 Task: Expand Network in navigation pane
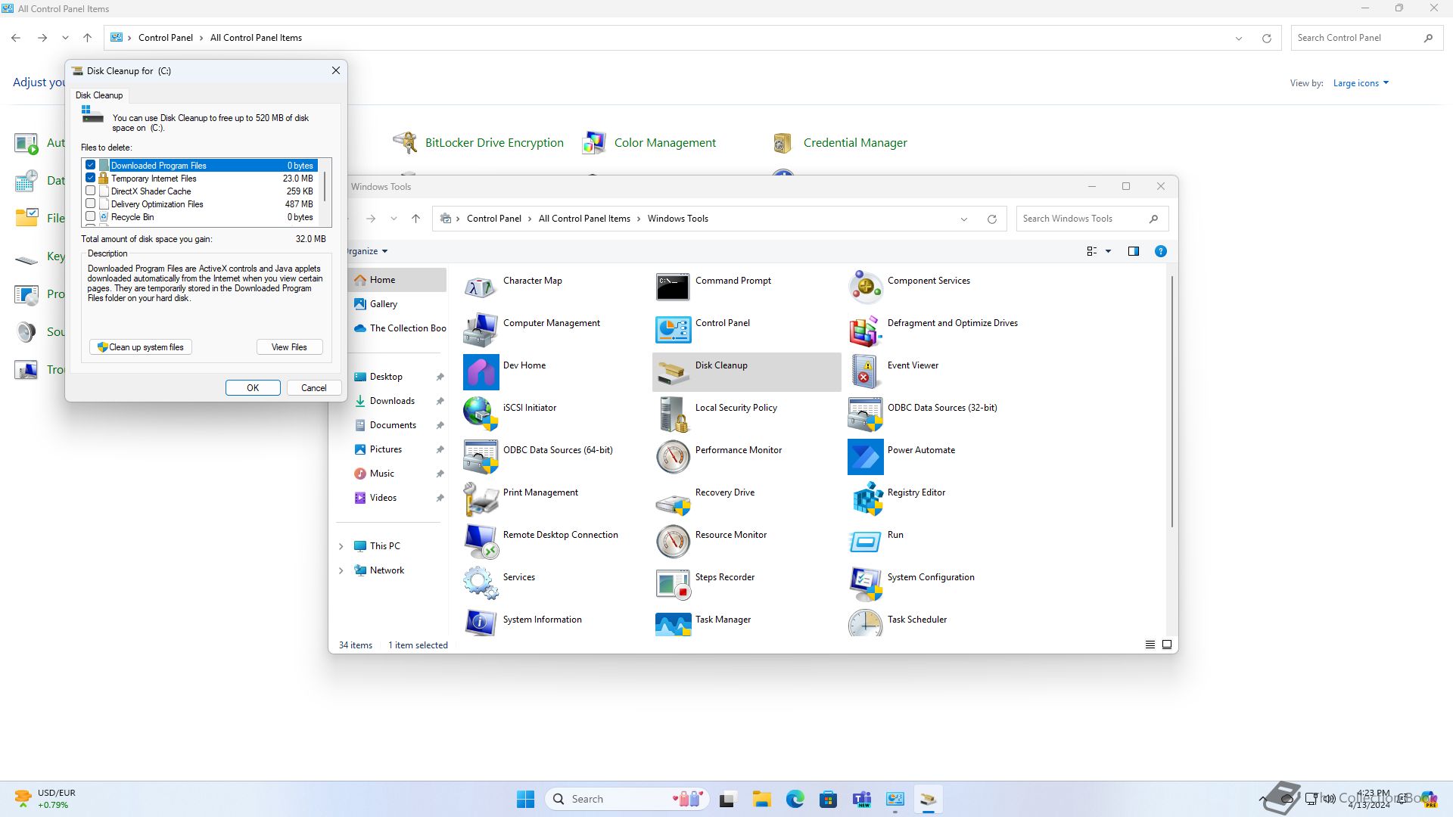341,570
